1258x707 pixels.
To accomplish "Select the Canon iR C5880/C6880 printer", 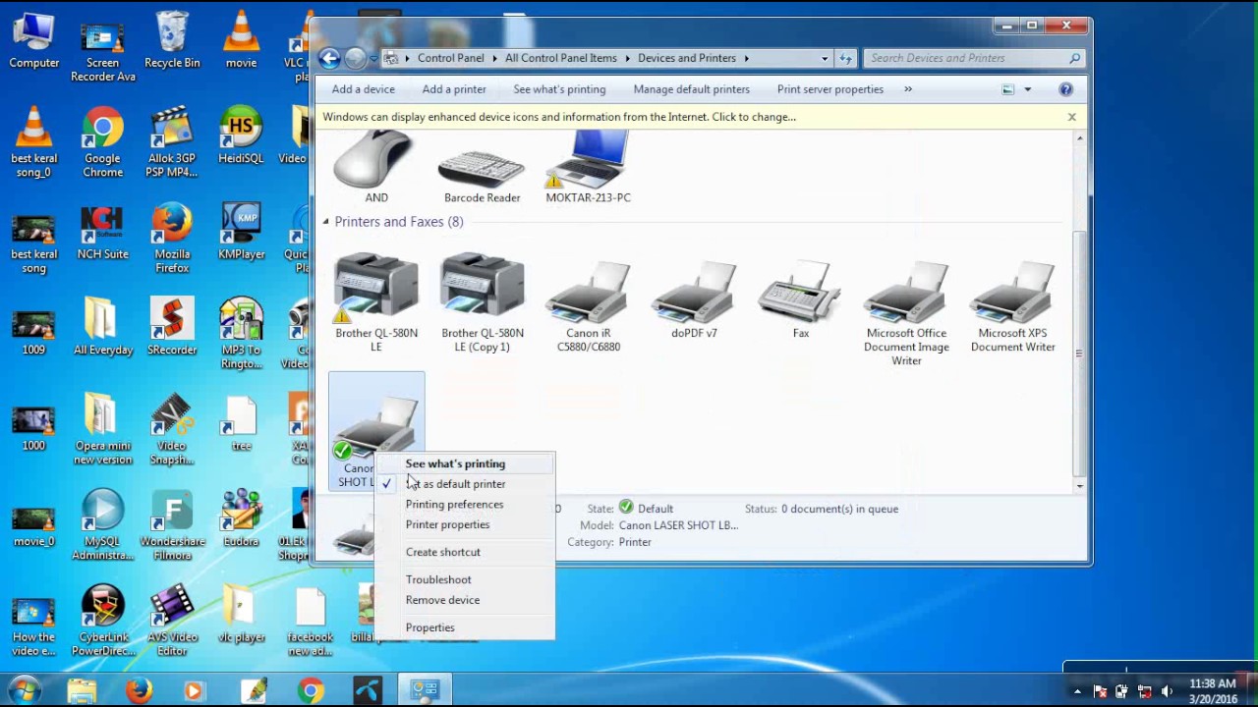I will coord(588,304).
